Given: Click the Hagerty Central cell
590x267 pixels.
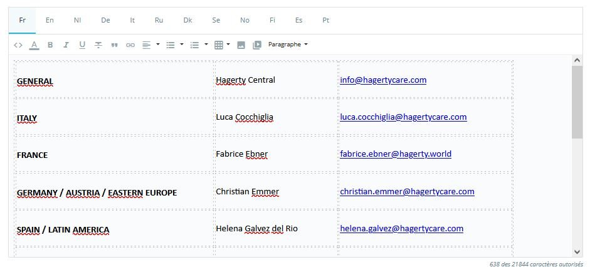Looking at the screenshot, I should pos(277,80).
